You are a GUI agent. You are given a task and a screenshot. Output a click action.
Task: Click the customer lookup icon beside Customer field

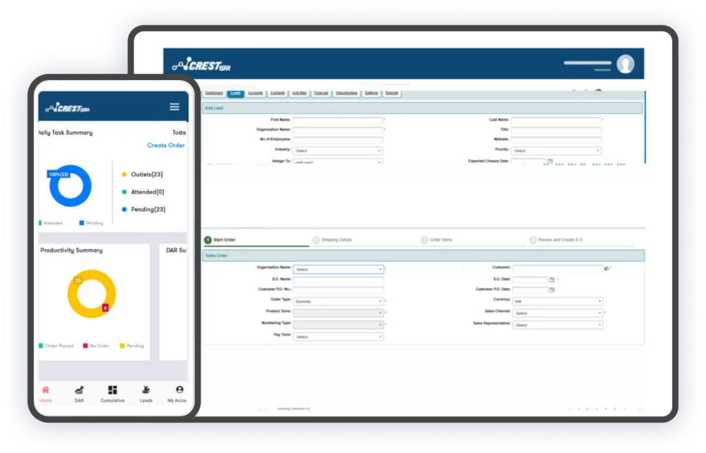tap(606, 269)
